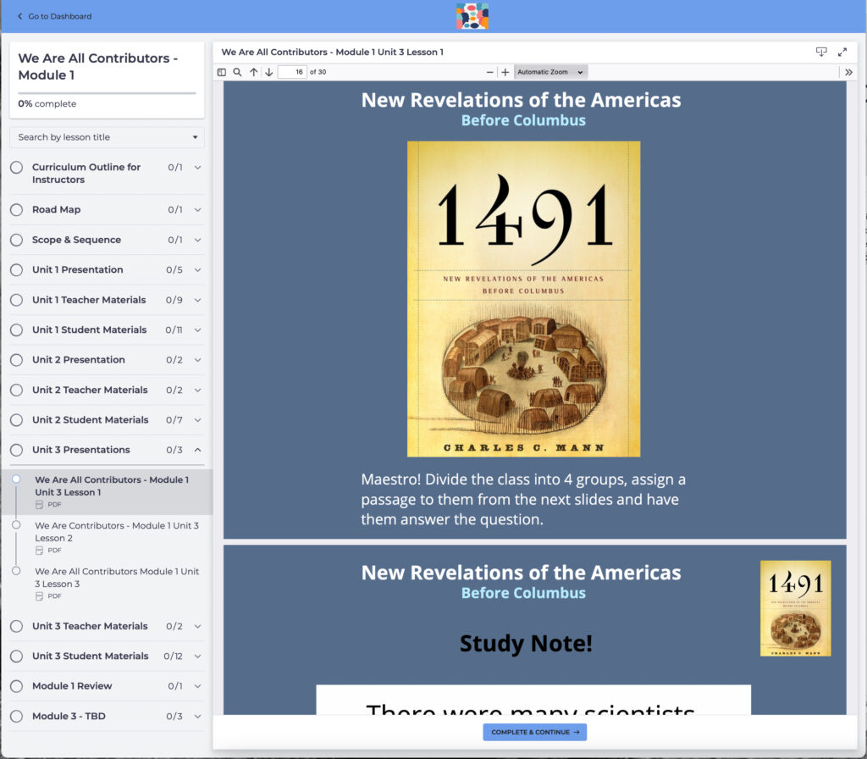Image resolution: width=867 pixels, height=759 pixels.
Task: Open the PDF tools double-chevron menu
Action: pos(849,73)
